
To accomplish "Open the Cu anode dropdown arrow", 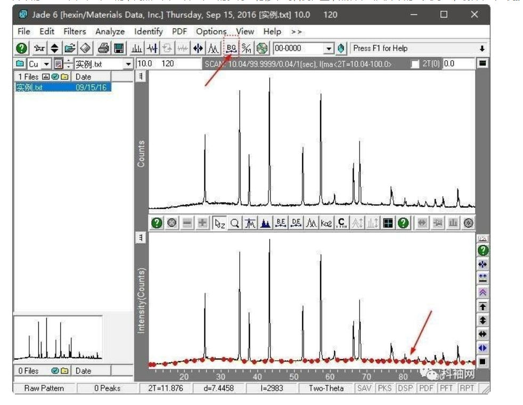I will point(46,64).
